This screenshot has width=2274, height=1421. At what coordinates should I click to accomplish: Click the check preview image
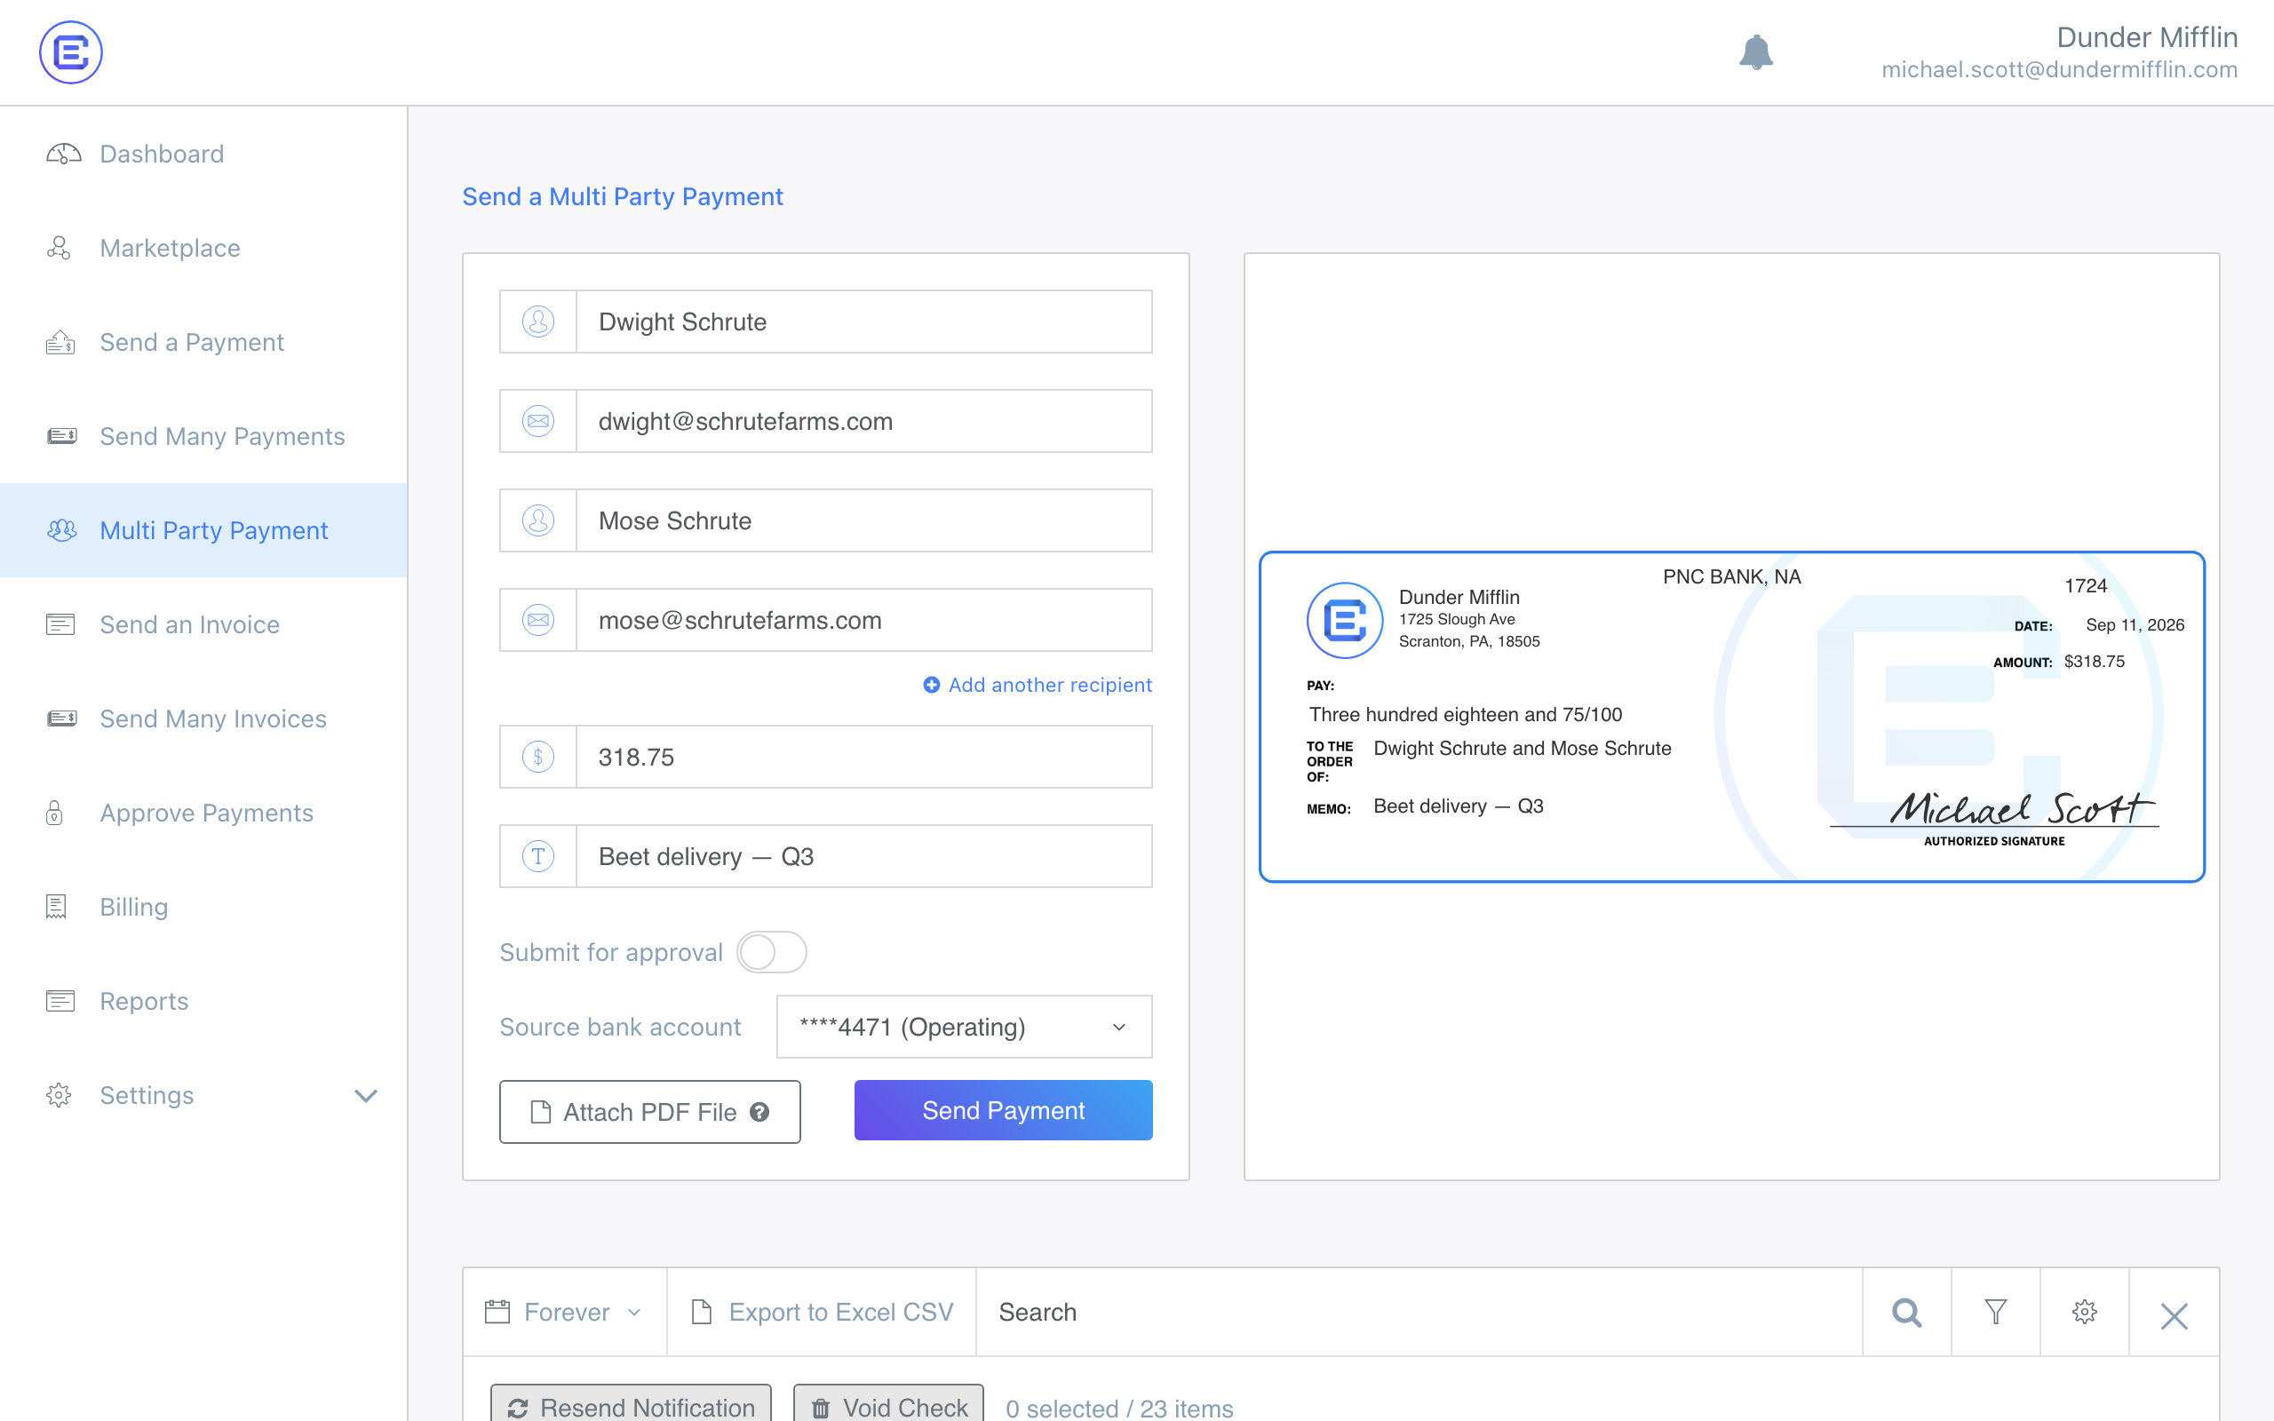[1732, 716]
